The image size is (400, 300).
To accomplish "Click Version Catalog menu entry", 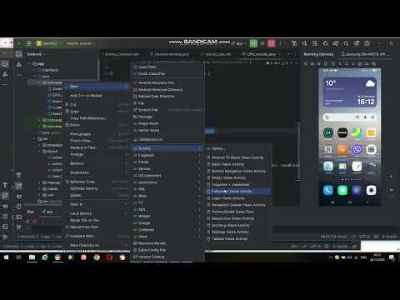I will click(x=167, y=257).
